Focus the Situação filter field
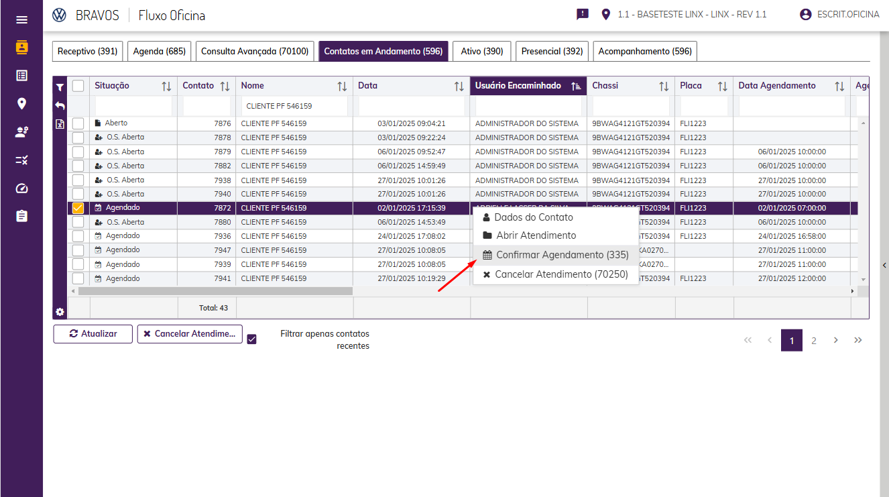This screenshot has height=497, width=889. coord(133,106)
